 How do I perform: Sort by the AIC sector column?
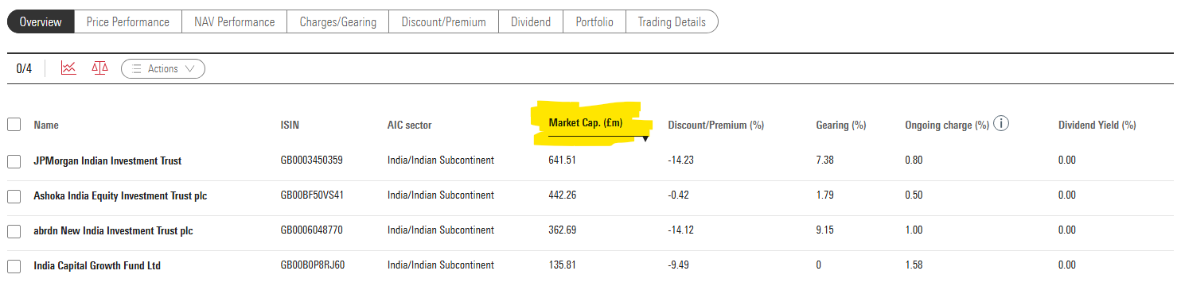click(410, 126)
